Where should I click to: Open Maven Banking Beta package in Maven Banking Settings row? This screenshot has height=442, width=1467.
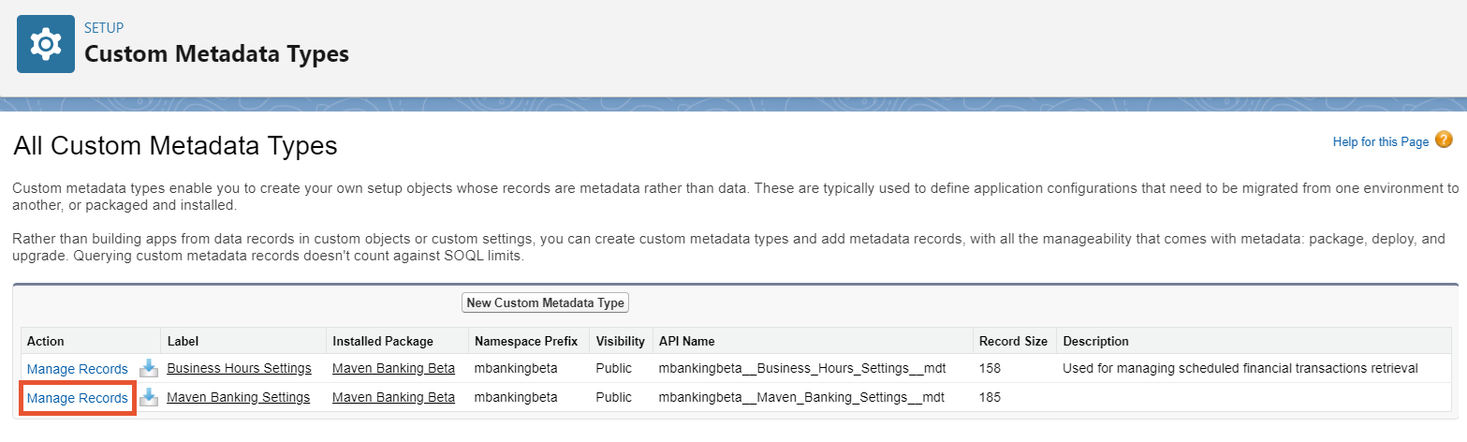(393, 397)
